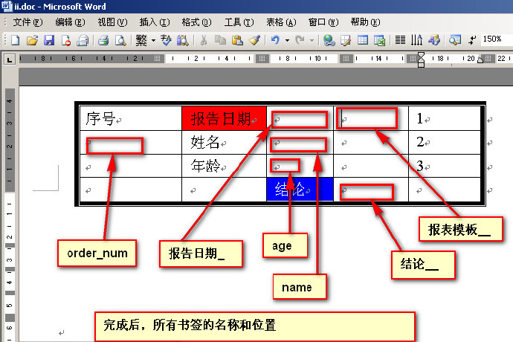
Task: Open the 编辑(E) menu
Action: point(70,22)
